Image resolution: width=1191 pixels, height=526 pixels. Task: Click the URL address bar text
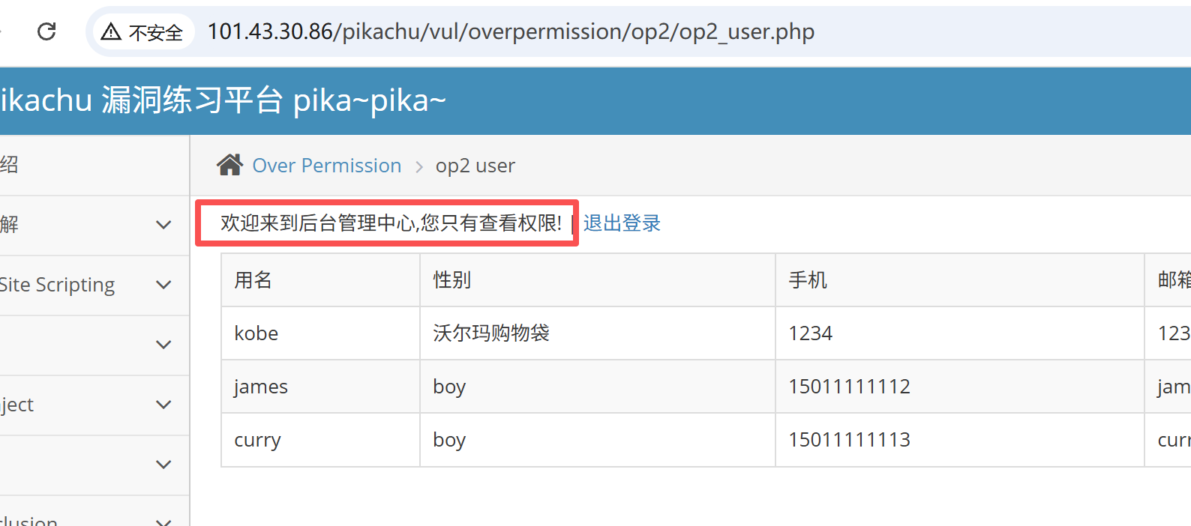[x=511, y=31]
